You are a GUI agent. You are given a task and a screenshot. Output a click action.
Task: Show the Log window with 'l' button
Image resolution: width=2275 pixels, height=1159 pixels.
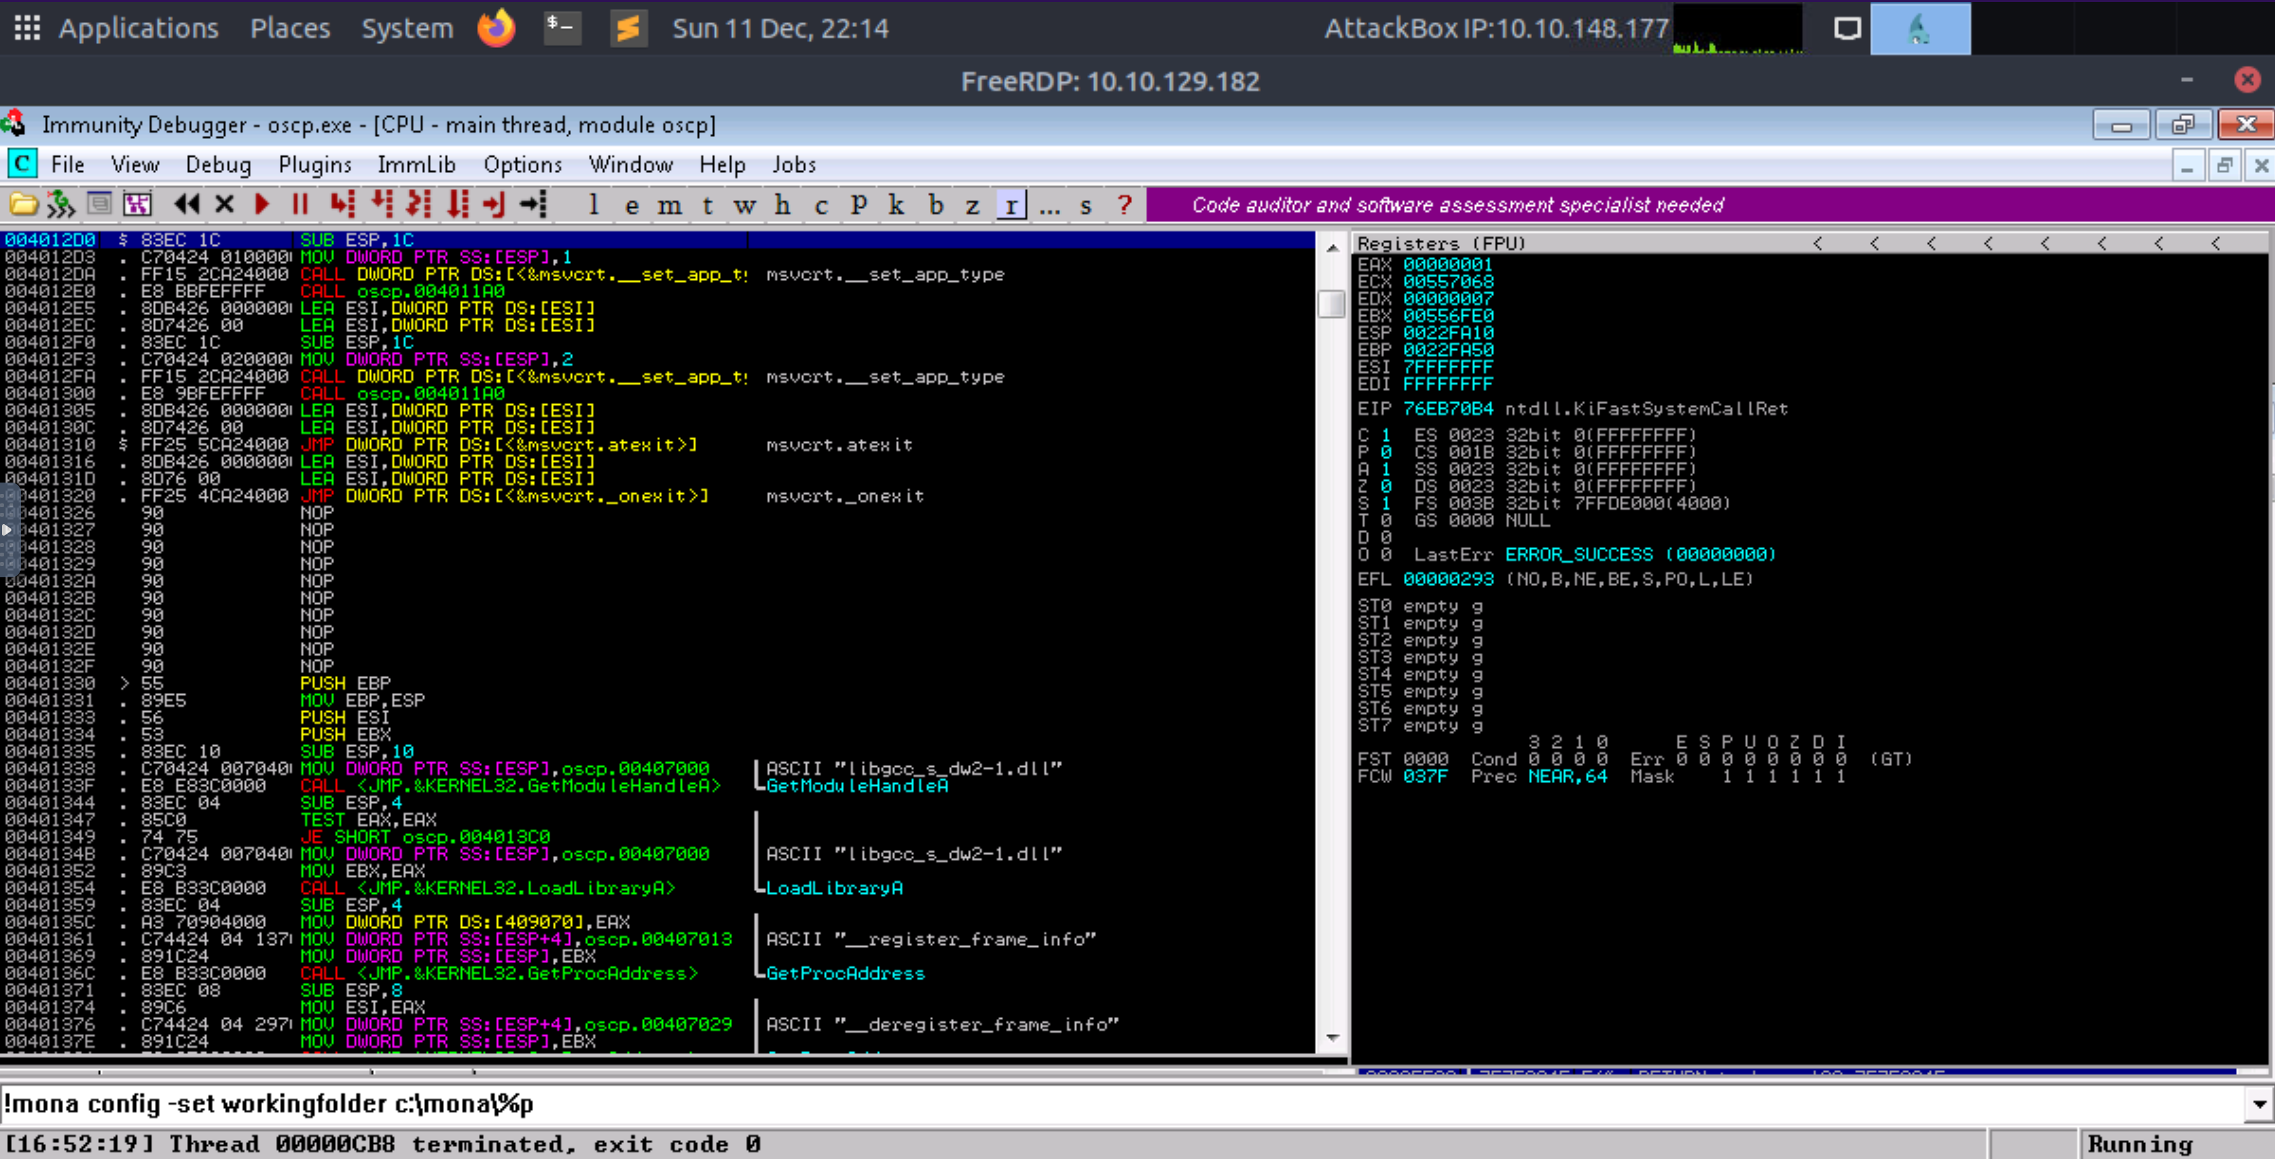593,205
